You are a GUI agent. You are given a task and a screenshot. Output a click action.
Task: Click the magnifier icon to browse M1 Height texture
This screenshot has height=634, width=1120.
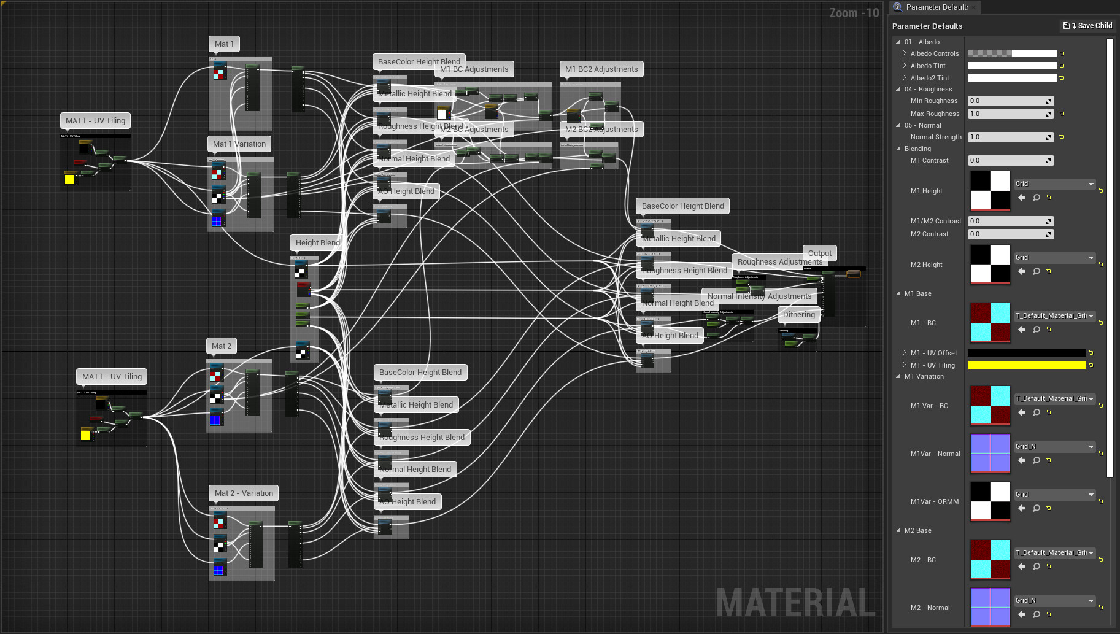pos(1036,198)
